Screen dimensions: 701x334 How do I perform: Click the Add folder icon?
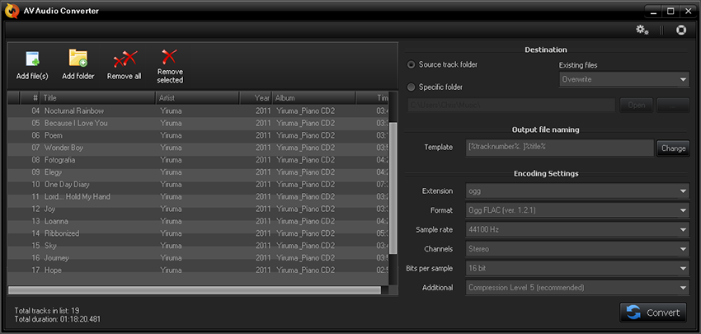click(78, 59)
